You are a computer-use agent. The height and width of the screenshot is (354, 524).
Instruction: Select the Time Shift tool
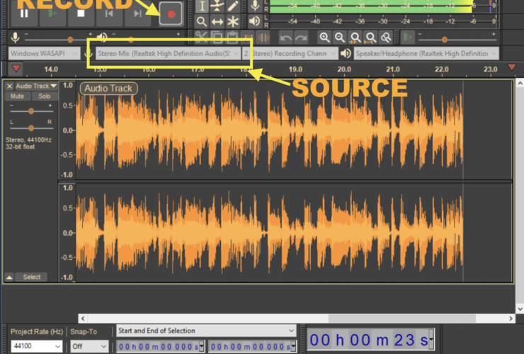point(217,22)
